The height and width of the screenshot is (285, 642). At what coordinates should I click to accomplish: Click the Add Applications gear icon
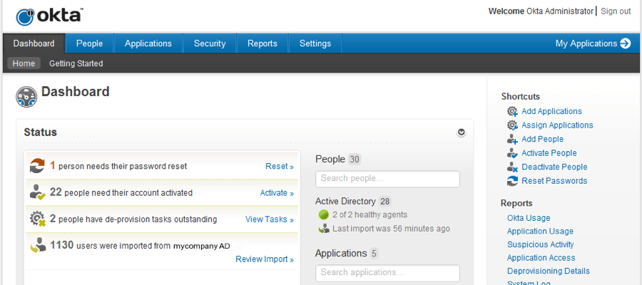(512, 111)
